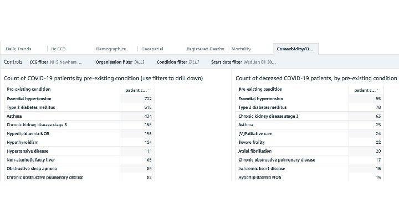Image resolution: width=399 pixels, height=224 pixels.
Task: Click sort icon in left table's patient count header
Action: 150,90
